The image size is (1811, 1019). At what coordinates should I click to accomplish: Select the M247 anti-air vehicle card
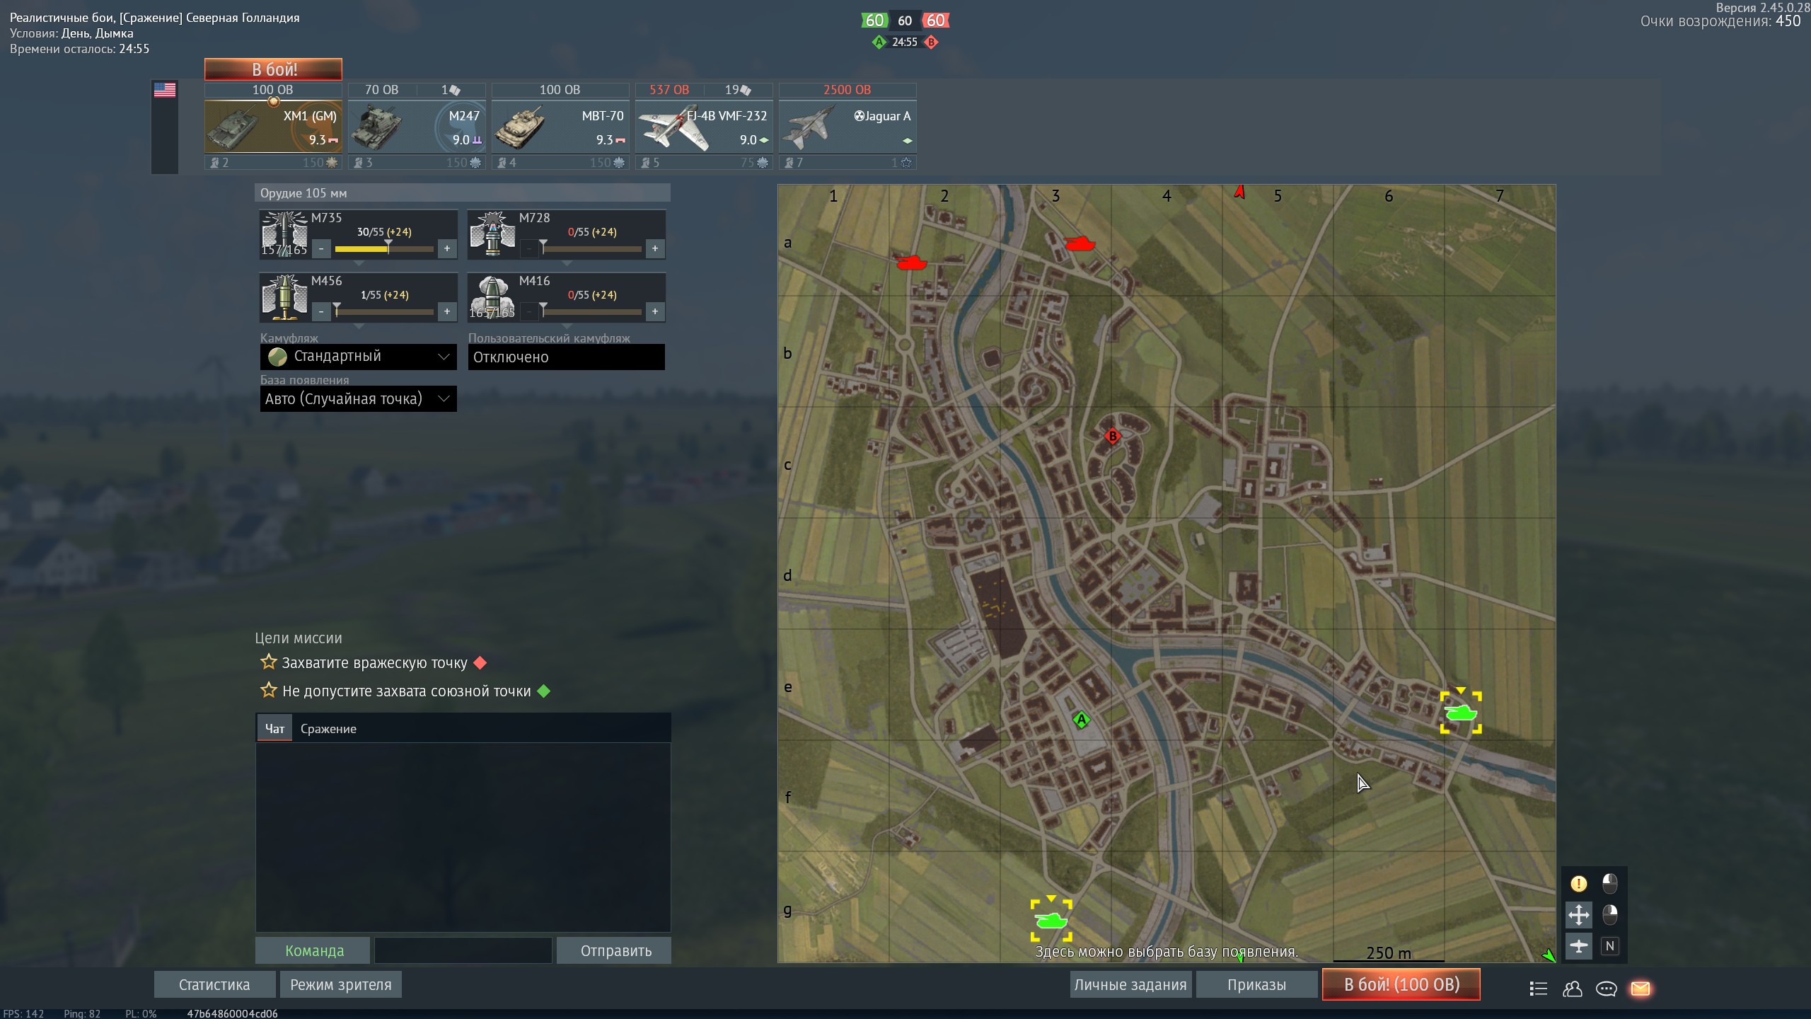point(417,126)
